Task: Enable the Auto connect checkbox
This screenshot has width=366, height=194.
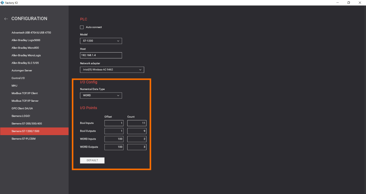Action: [x=82, y=27]
